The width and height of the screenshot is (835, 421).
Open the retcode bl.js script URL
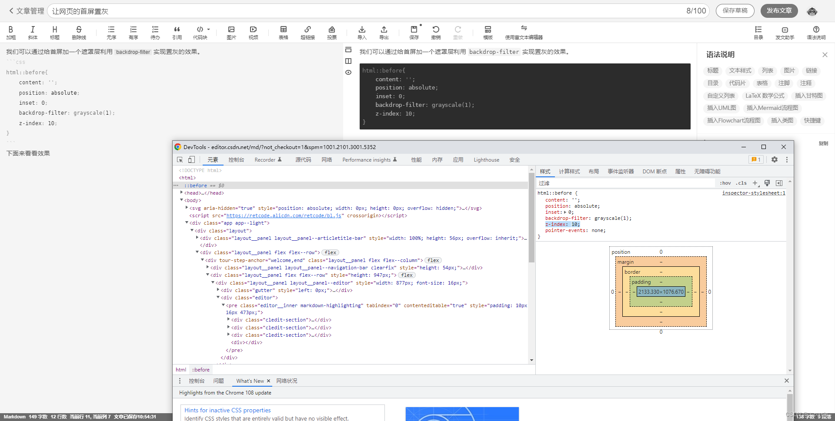[284, 215]
